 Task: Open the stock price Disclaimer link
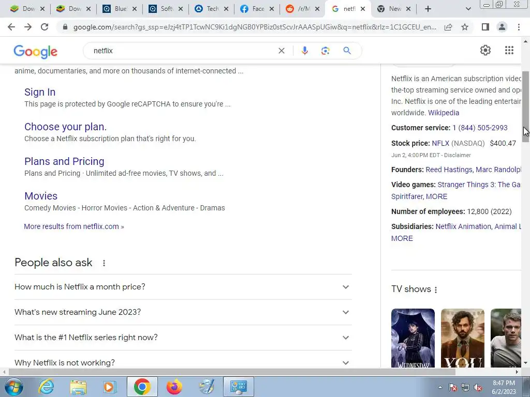click(458, 155)
